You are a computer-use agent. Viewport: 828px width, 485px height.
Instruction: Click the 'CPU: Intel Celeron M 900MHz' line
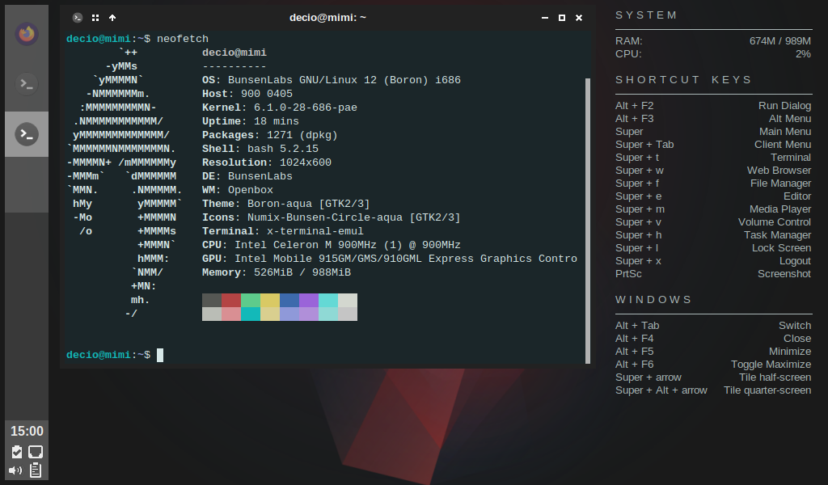tap(332, 245)
